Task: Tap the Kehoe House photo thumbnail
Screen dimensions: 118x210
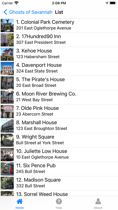Action: pos(7,54)
